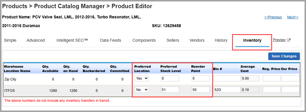Viewport: 306px width, 112px height.
Task: Select the ITFOS warehouse name
Action: [x=10, y=91]
